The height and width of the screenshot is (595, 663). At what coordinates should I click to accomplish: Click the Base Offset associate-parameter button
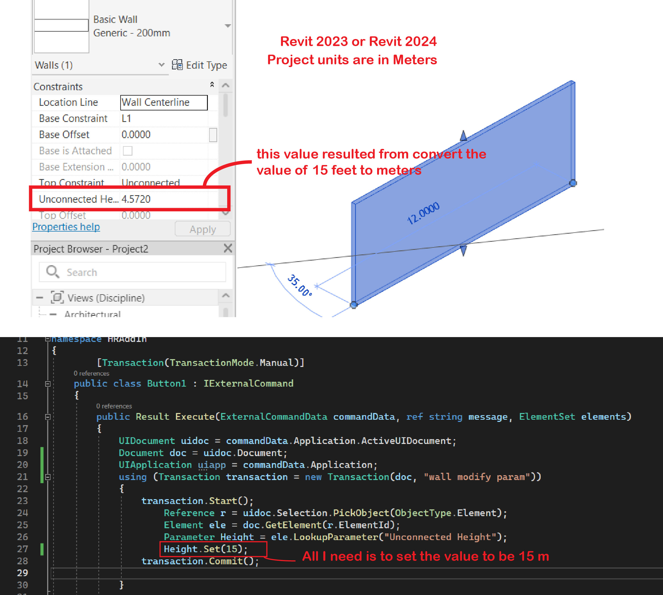click(213, 135)
